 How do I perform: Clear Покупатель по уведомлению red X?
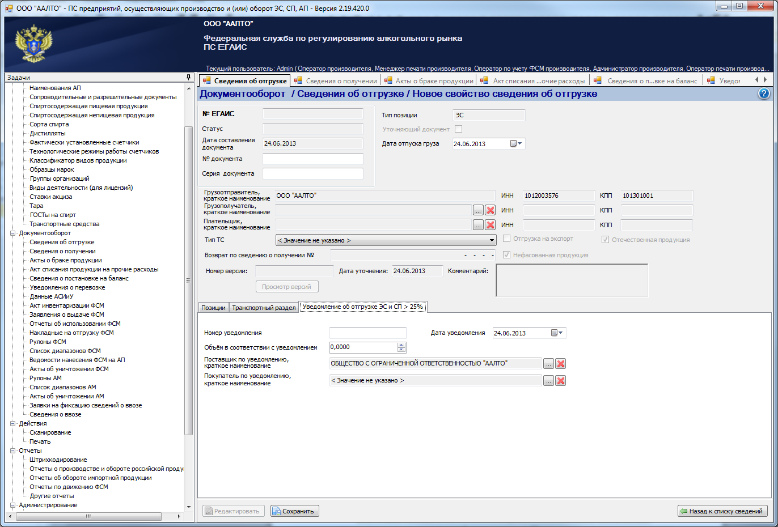[560, 381]
